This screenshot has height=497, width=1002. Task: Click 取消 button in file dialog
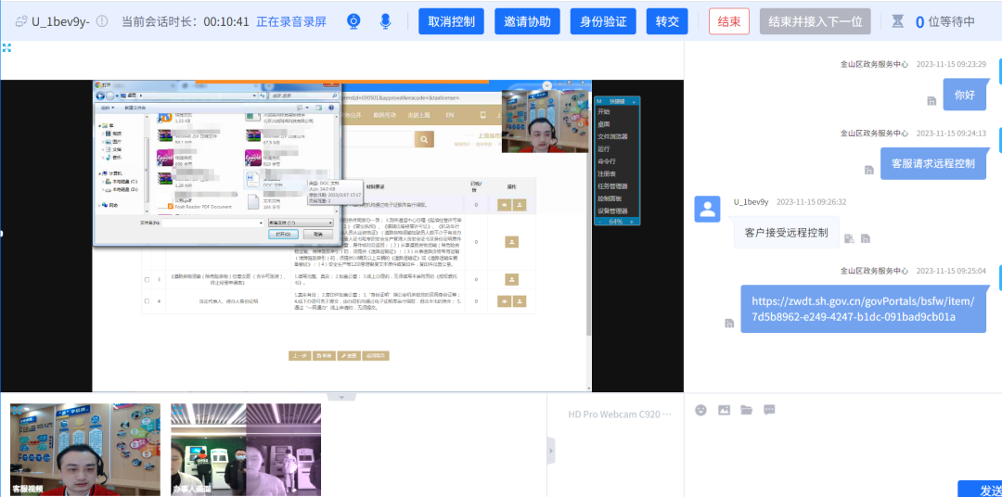coord(318,235)
